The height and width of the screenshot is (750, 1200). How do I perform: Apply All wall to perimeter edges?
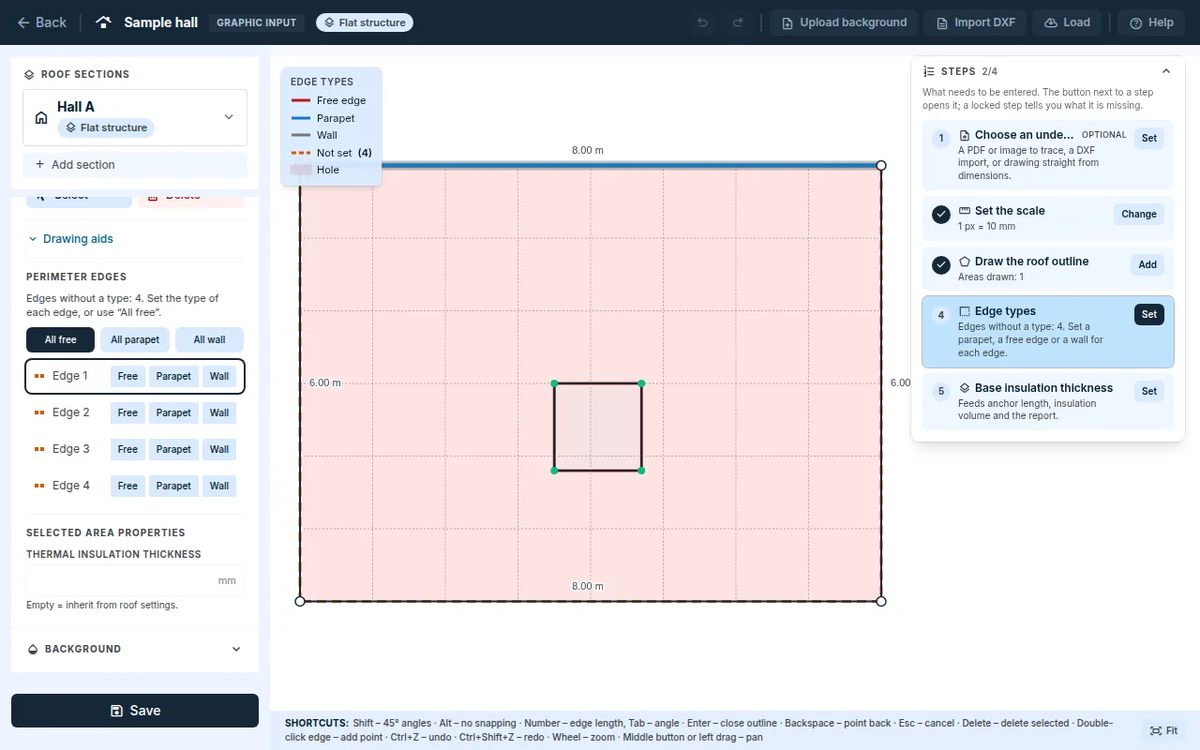[209, 339]
